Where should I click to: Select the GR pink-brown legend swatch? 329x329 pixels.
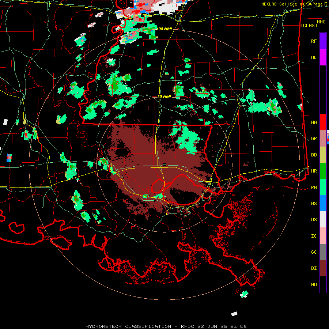(323, 139)
